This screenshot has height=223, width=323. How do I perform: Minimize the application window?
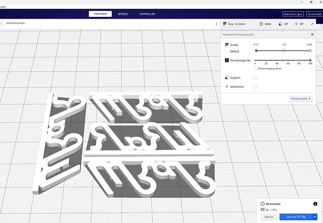(x=302, y=2)
